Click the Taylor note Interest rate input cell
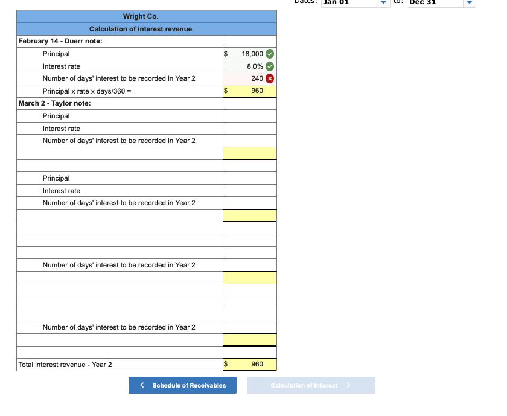 click(x=250, y=129)
